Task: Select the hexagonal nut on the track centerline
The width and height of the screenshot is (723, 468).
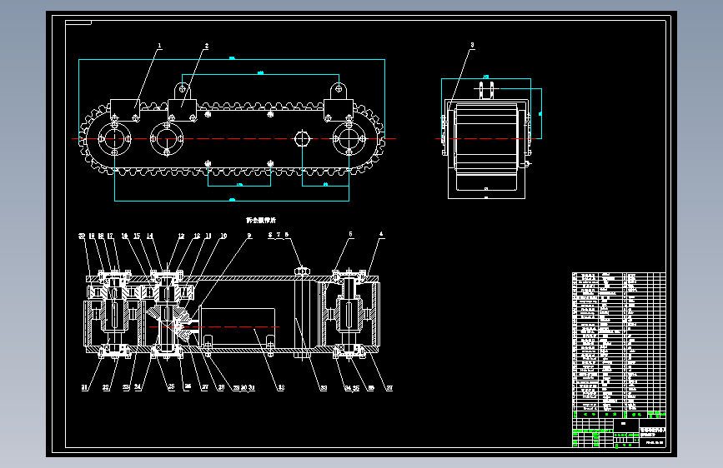Action: [302, 138]
